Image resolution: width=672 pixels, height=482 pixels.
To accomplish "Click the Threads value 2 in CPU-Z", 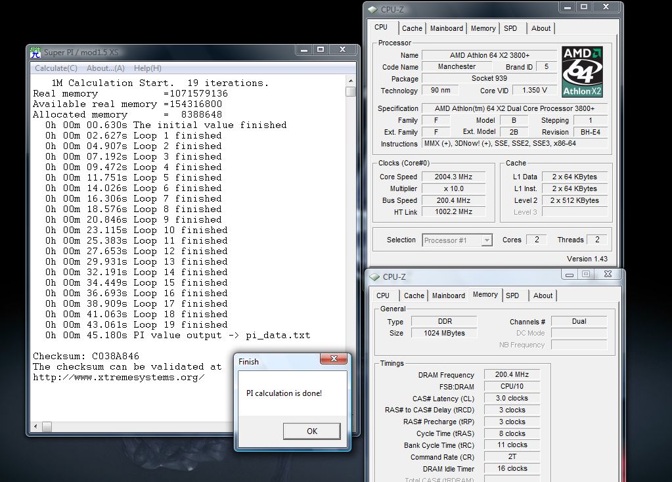I will tap(597, 240).
